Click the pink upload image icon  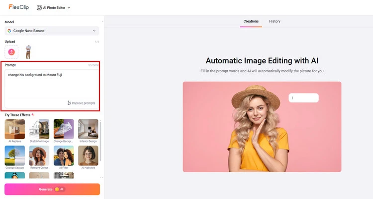tap(11, 52)
